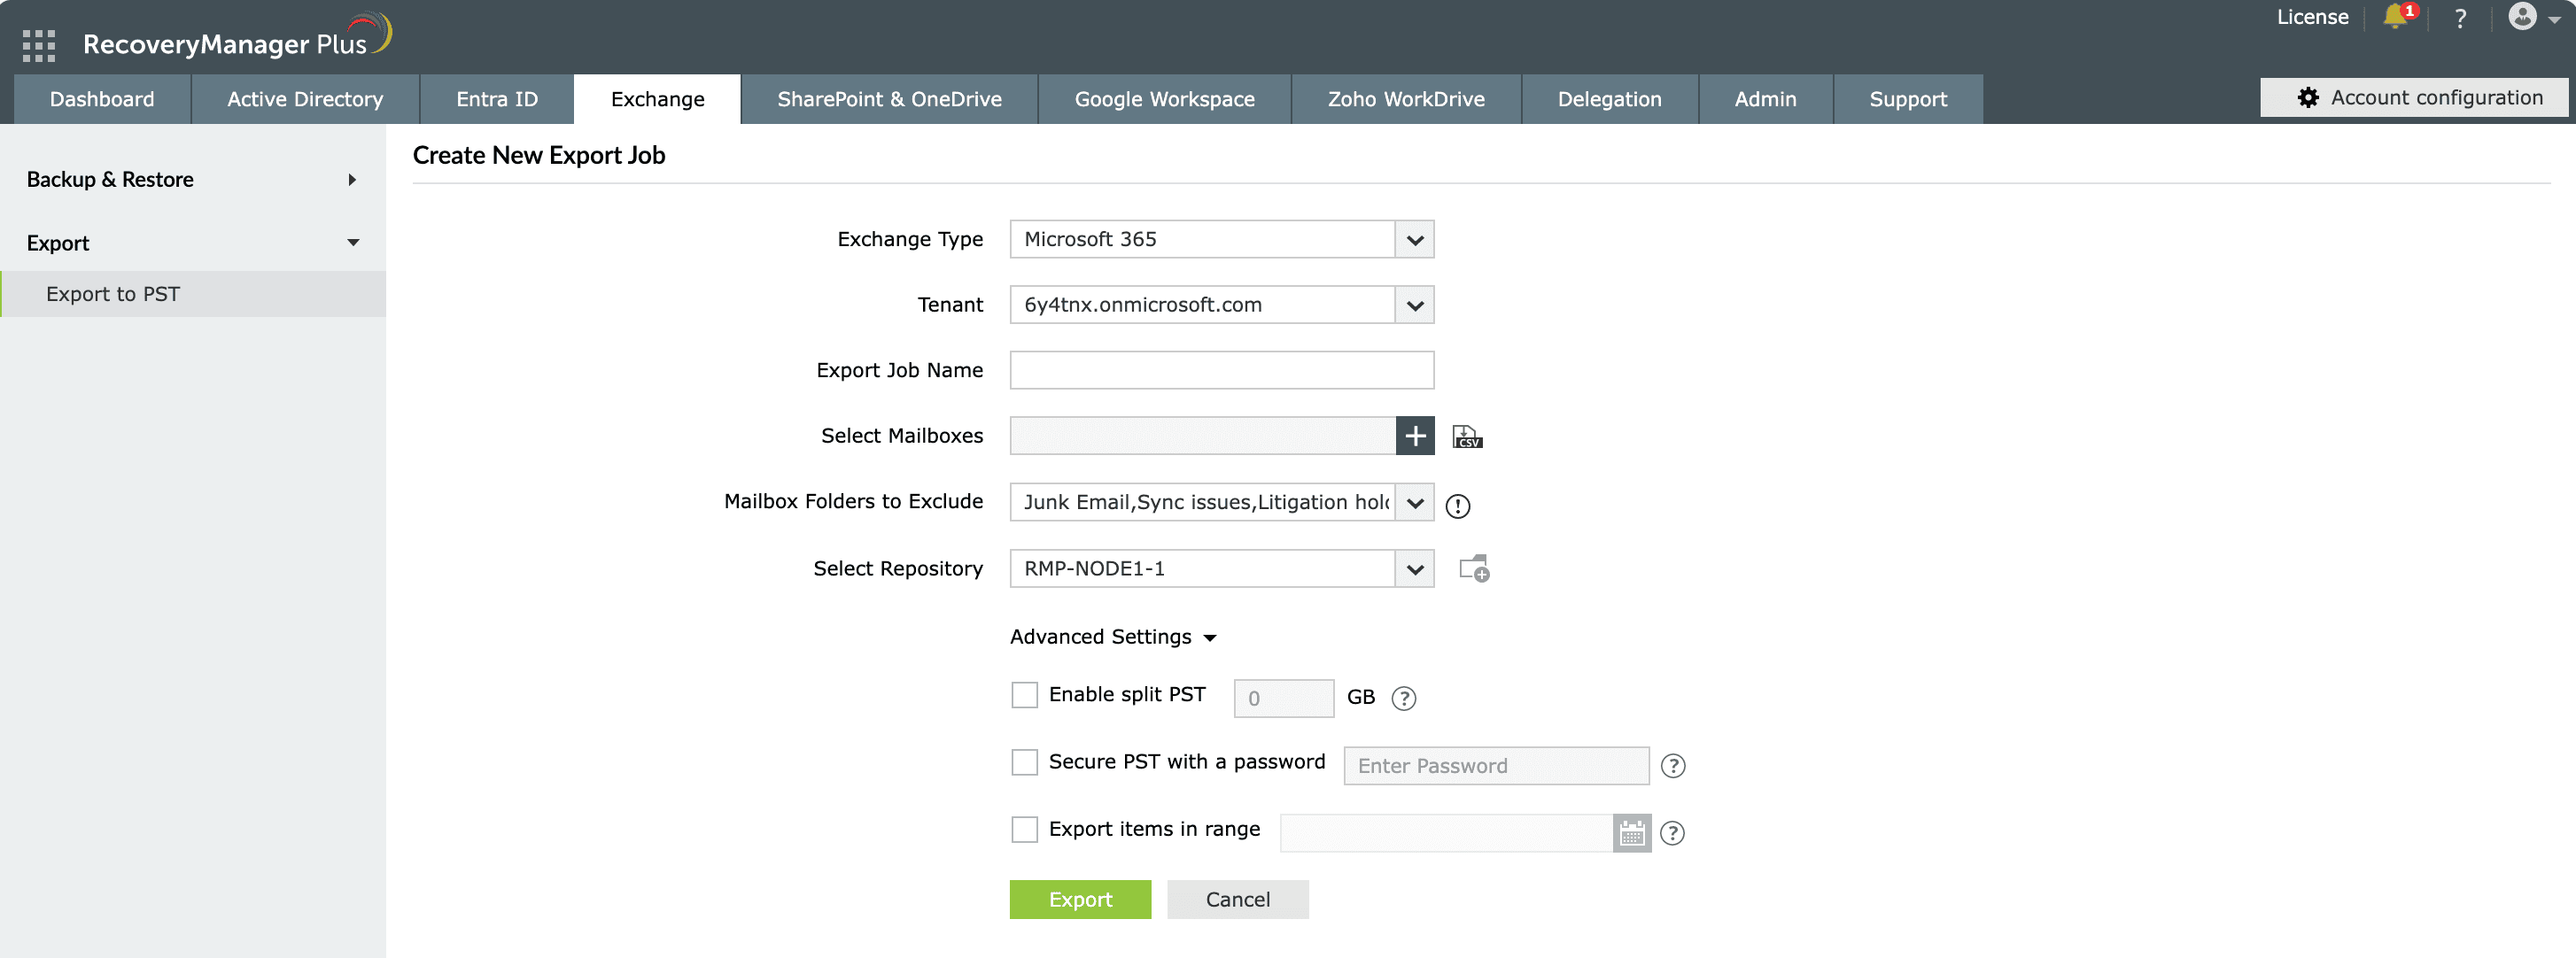The image size is (2576, 958).
Task: Import mailboxes using the CSV icon
Action: (1466, 437)
